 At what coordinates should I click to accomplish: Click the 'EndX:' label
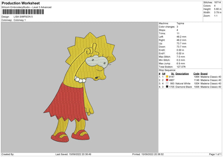(162, 50)
